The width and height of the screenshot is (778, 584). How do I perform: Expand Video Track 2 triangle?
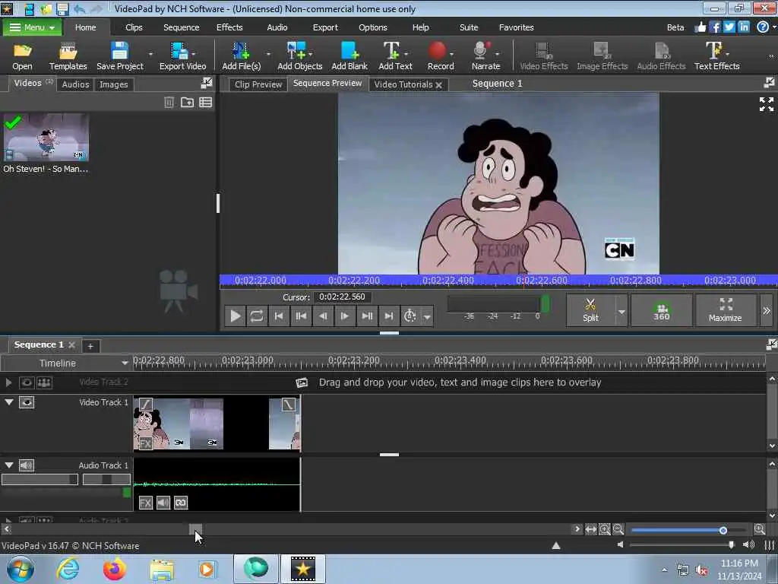[x=8, y=382]
